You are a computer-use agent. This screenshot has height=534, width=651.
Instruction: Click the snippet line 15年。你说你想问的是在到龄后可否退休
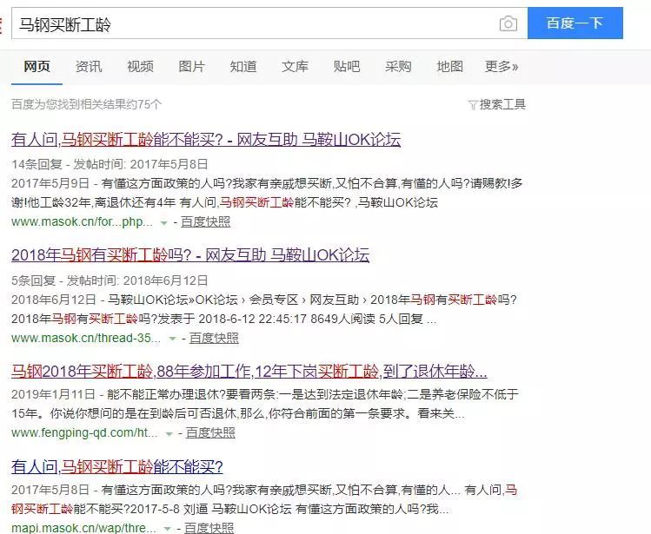pyautogui.click(x=238, y=413)
